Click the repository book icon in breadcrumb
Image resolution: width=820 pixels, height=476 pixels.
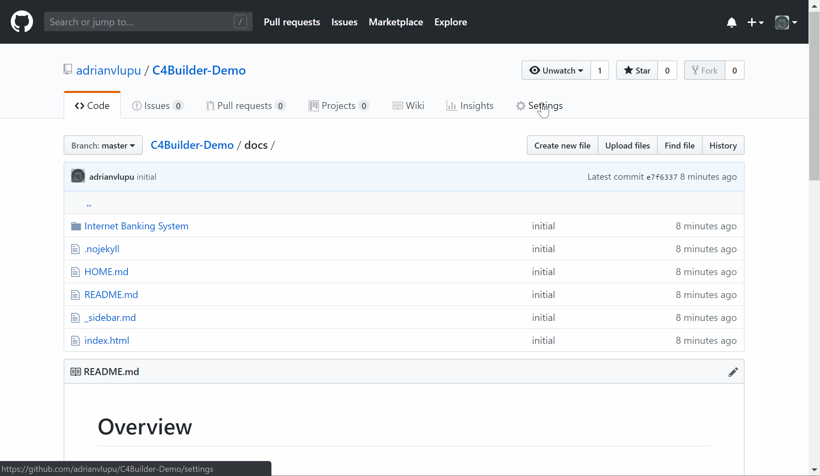[67, 69]
